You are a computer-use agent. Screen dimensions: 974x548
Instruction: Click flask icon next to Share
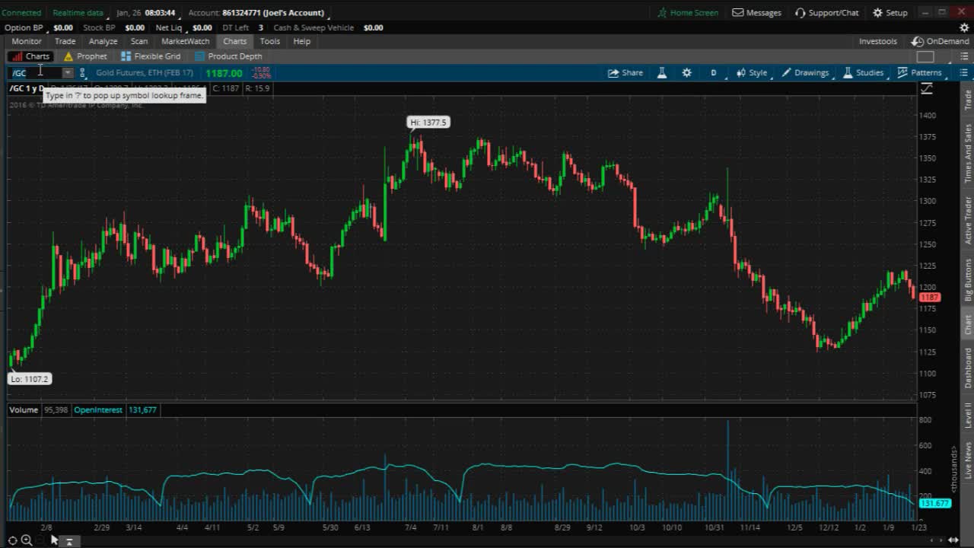662,73
